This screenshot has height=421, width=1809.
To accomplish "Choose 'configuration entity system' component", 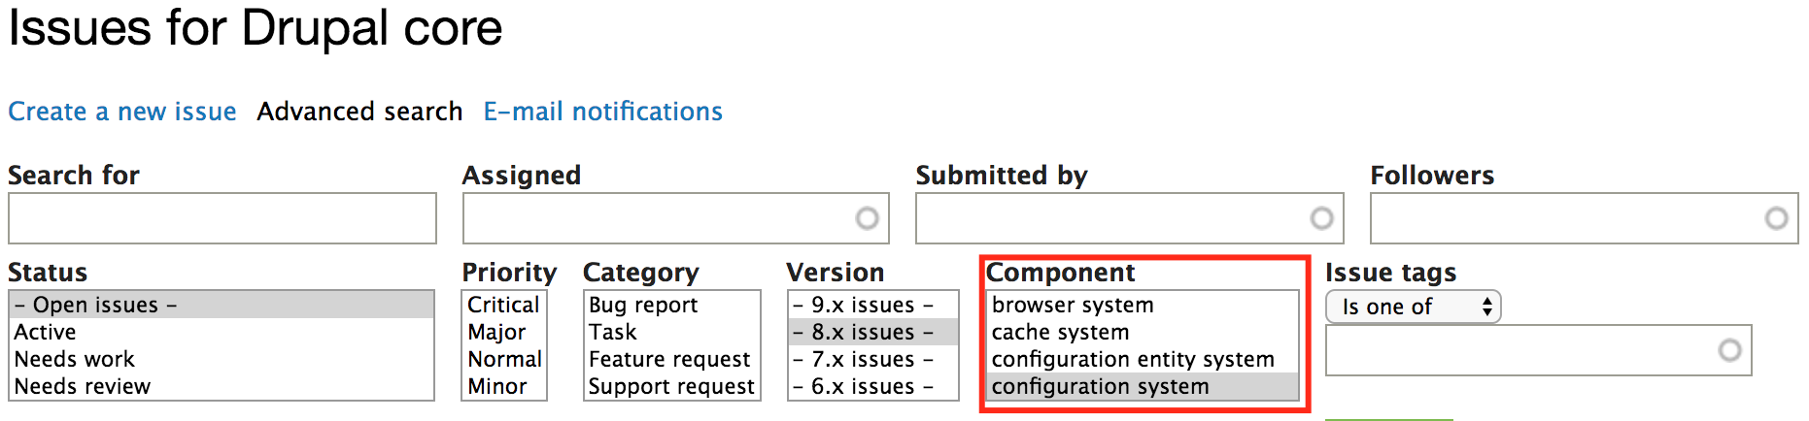I will pos(1133,360).
